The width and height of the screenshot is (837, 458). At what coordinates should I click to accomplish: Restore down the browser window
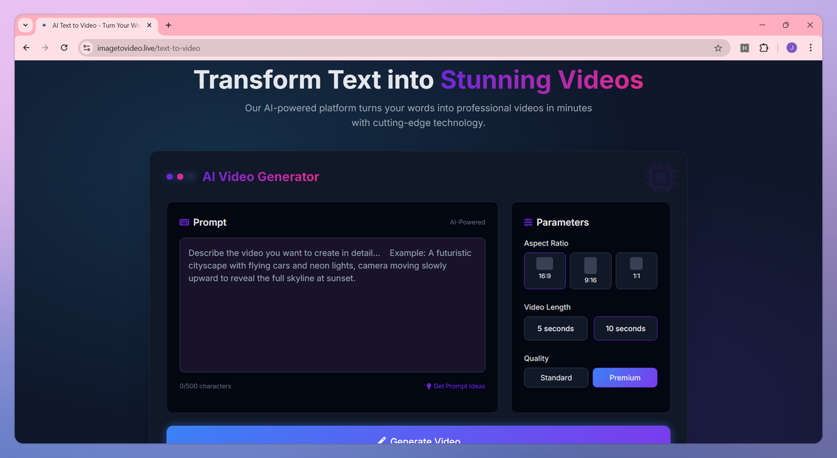785,25
